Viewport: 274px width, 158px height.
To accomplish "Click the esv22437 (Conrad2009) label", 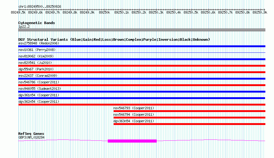I will pyautogui.click(x=38, y=76).
